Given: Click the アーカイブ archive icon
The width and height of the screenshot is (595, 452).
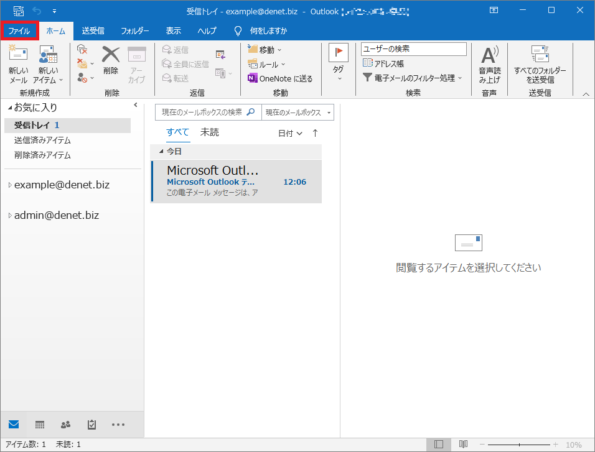Looking at the screenshot, I should tap(136, 64).
